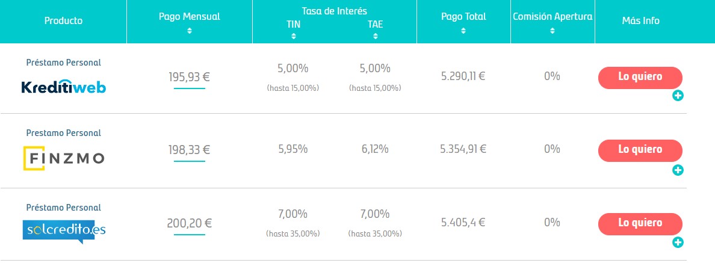Click Finzmo monthly payment 198,33 €

point(189,149)
